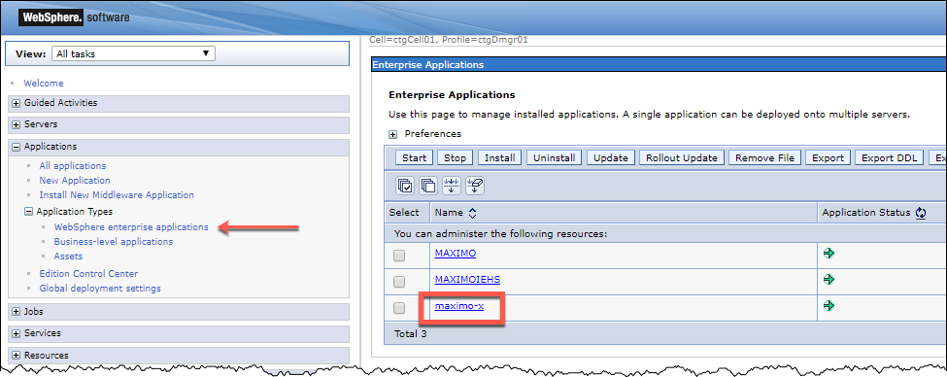Image resolution: width=947 pixels, height=377 pixels.
Task: Click the Export button
Action: [829, 157]
